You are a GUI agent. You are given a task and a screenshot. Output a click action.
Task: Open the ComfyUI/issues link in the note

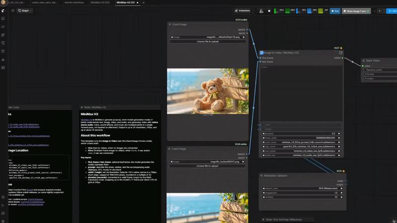point(35,200)
